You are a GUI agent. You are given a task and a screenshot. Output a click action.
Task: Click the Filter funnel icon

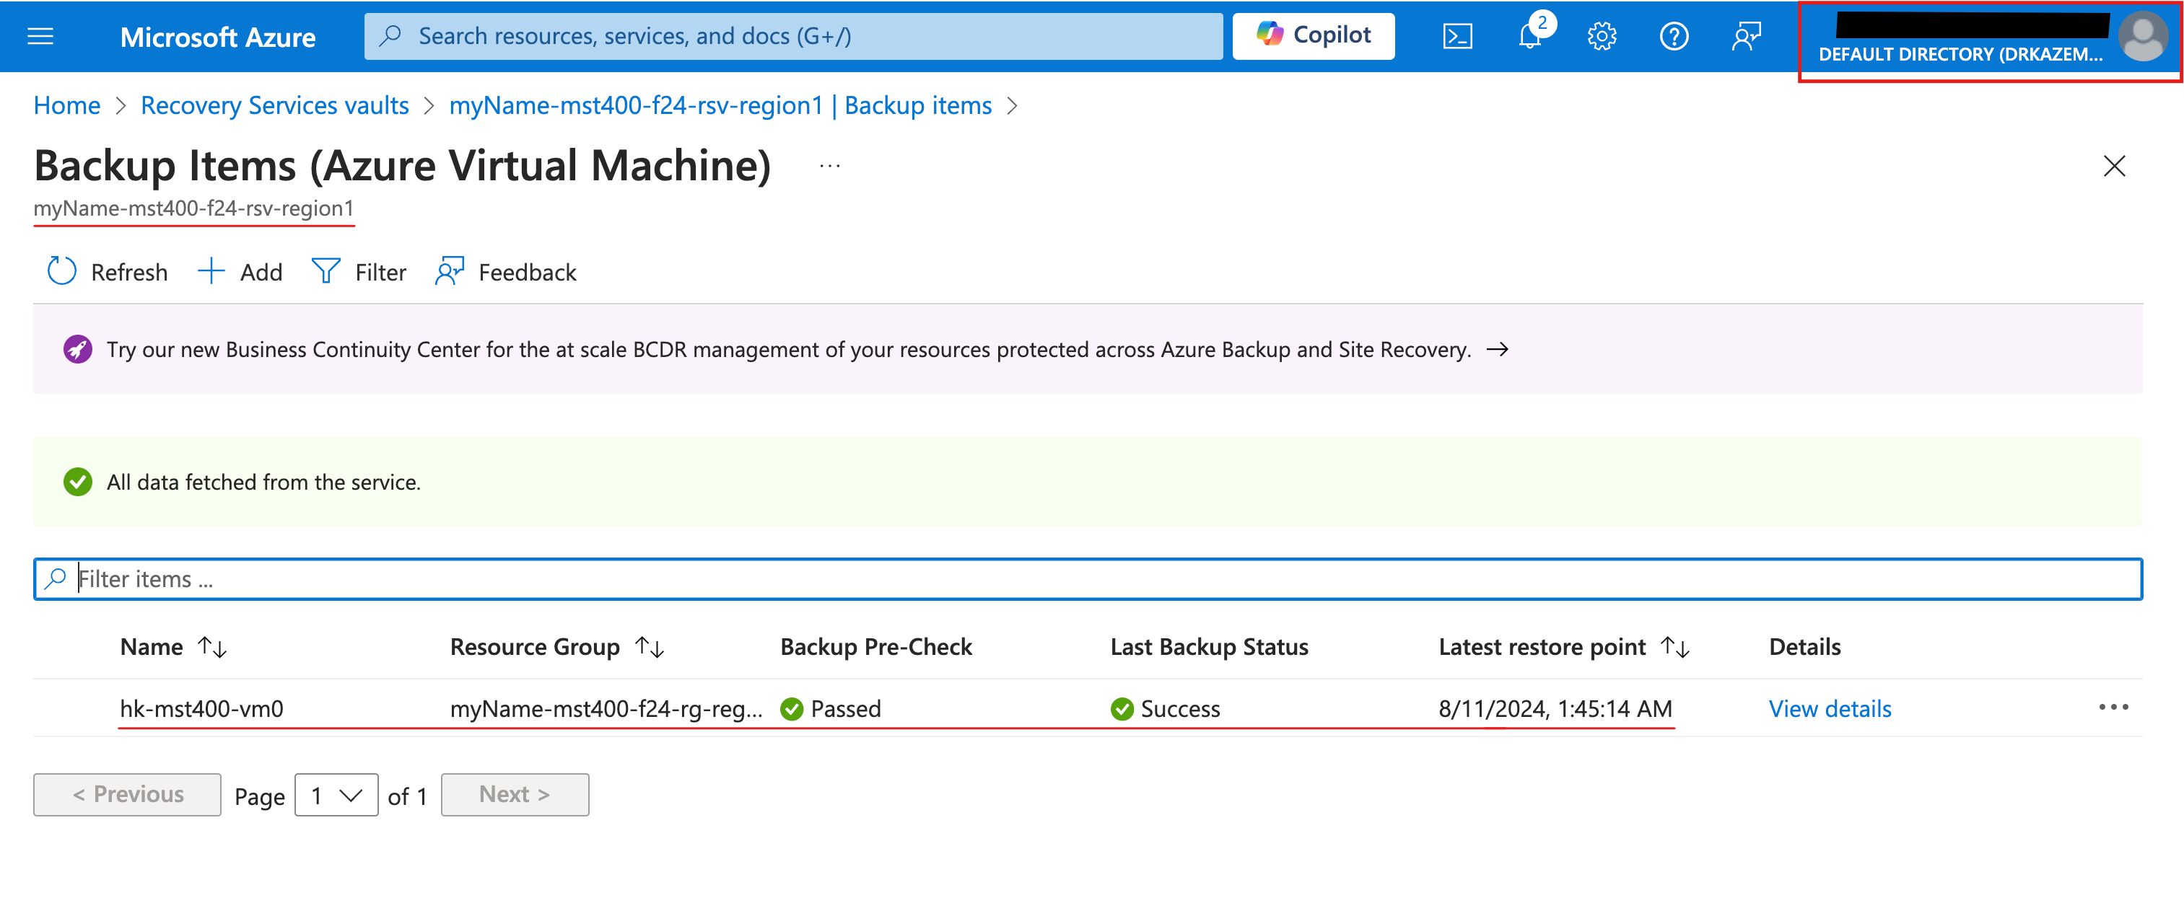click(326, 271)
